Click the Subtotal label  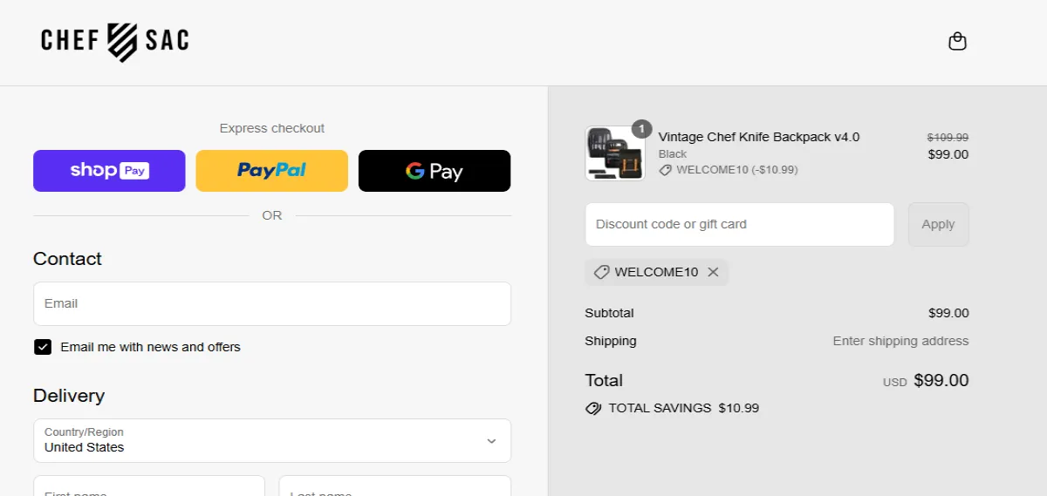[x=609, y=313]
